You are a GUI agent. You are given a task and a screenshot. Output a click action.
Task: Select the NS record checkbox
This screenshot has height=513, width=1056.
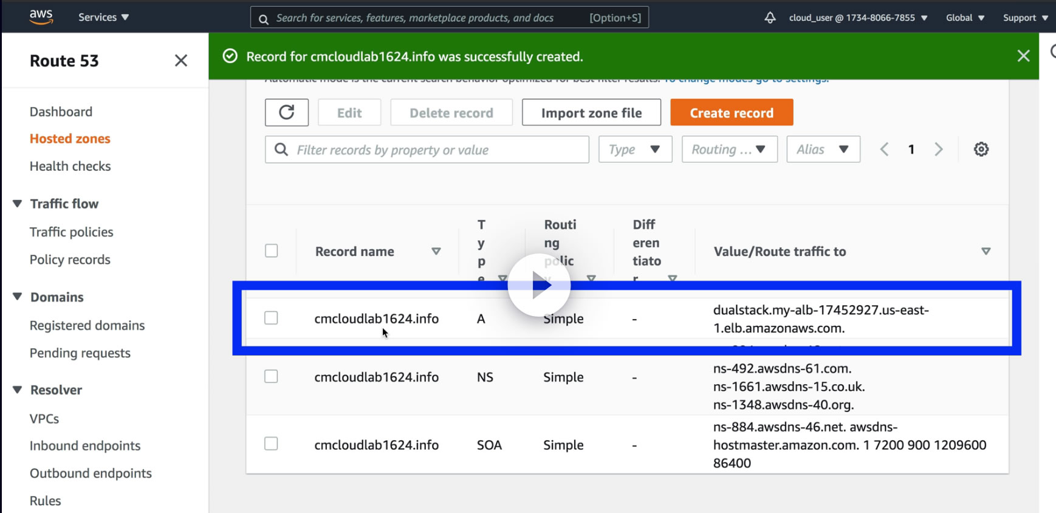(x=271, y=376)
